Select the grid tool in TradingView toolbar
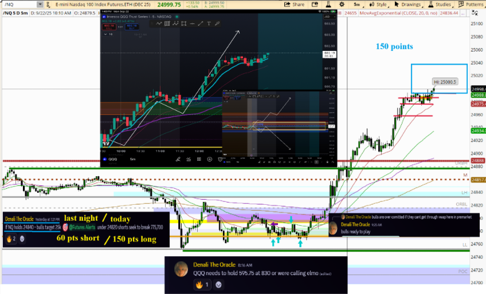Screen dimensions: 486x294 [x=167, y=23]
